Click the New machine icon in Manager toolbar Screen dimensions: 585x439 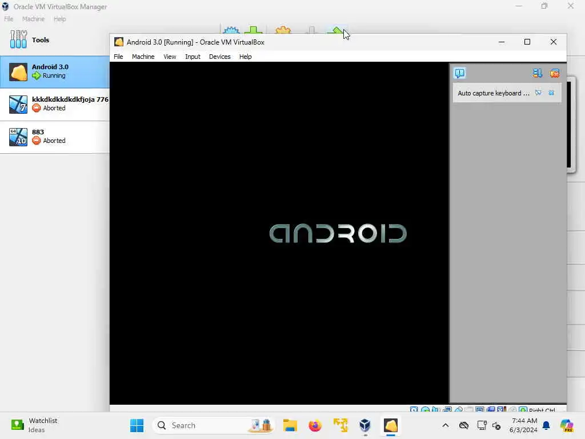click(x=231, y=30)
